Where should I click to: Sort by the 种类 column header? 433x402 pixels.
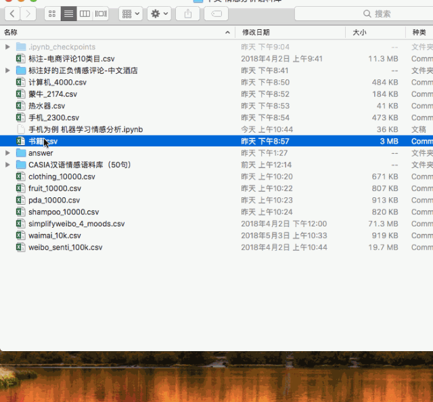point(419,33)
